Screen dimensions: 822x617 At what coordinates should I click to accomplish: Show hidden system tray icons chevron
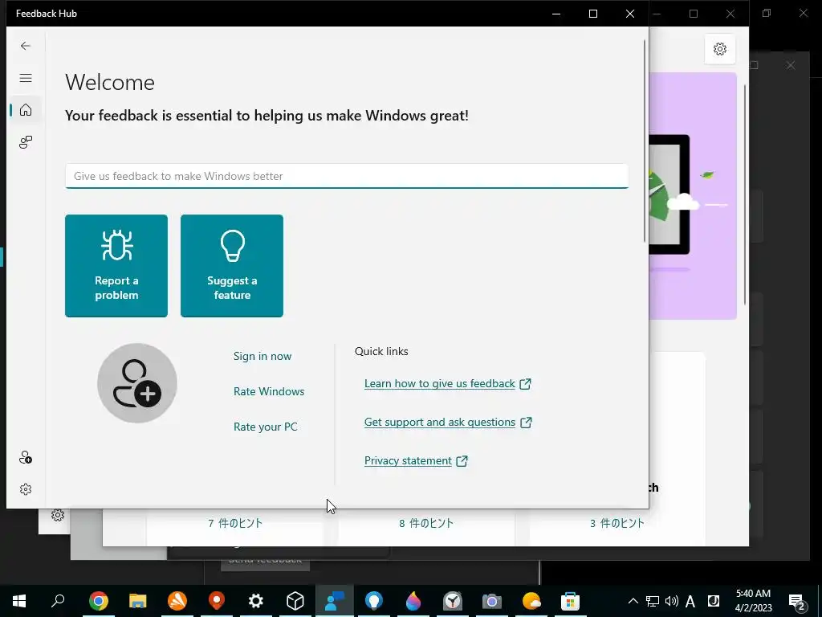pyautogui.click(x=633, y=601)
